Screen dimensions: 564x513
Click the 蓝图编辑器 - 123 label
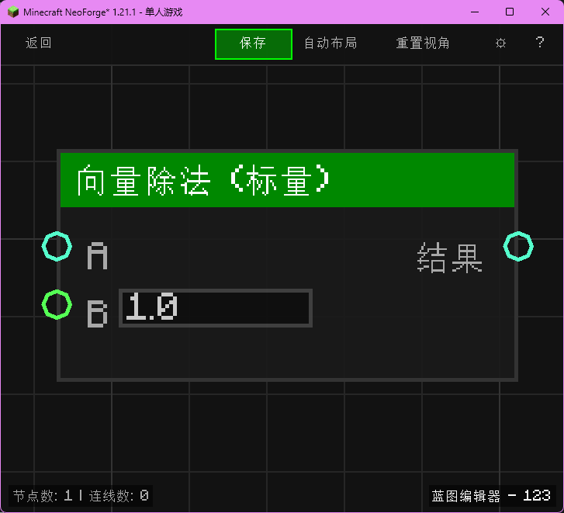[x=491, y=496]
